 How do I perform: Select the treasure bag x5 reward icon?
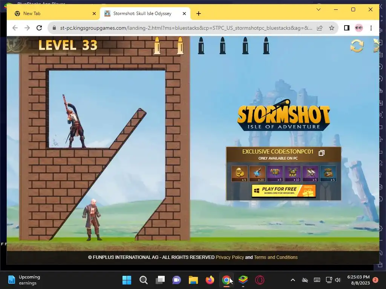328,173
